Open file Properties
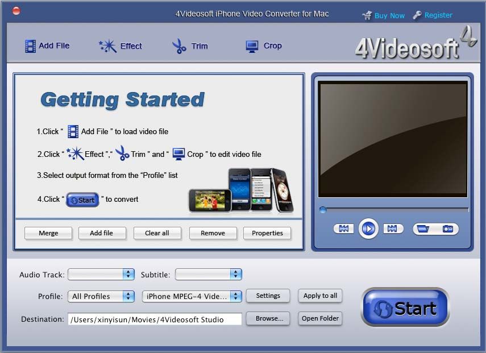 267,233
